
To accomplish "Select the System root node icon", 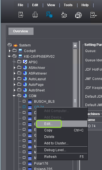I will (15, 45).
